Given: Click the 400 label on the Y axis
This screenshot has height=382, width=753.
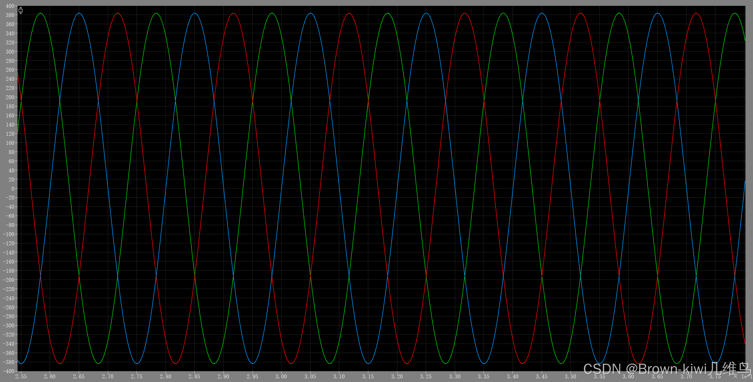Looking at the screenshot, I should coord(10,6).
